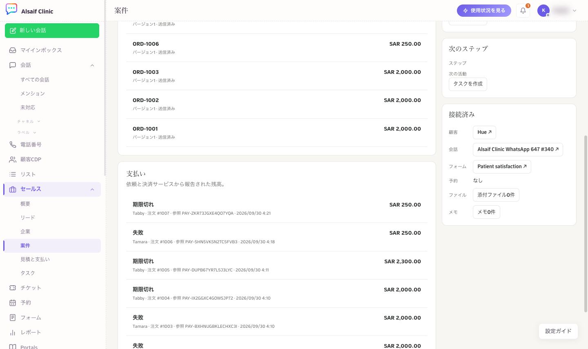Click the main page vertical scrollbar
The image size is (588, 349).
pyautogui.click(x=586, y=224)
